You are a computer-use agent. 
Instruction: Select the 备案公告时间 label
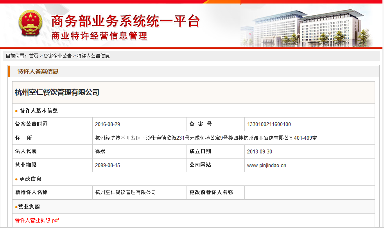pos(31,124)
